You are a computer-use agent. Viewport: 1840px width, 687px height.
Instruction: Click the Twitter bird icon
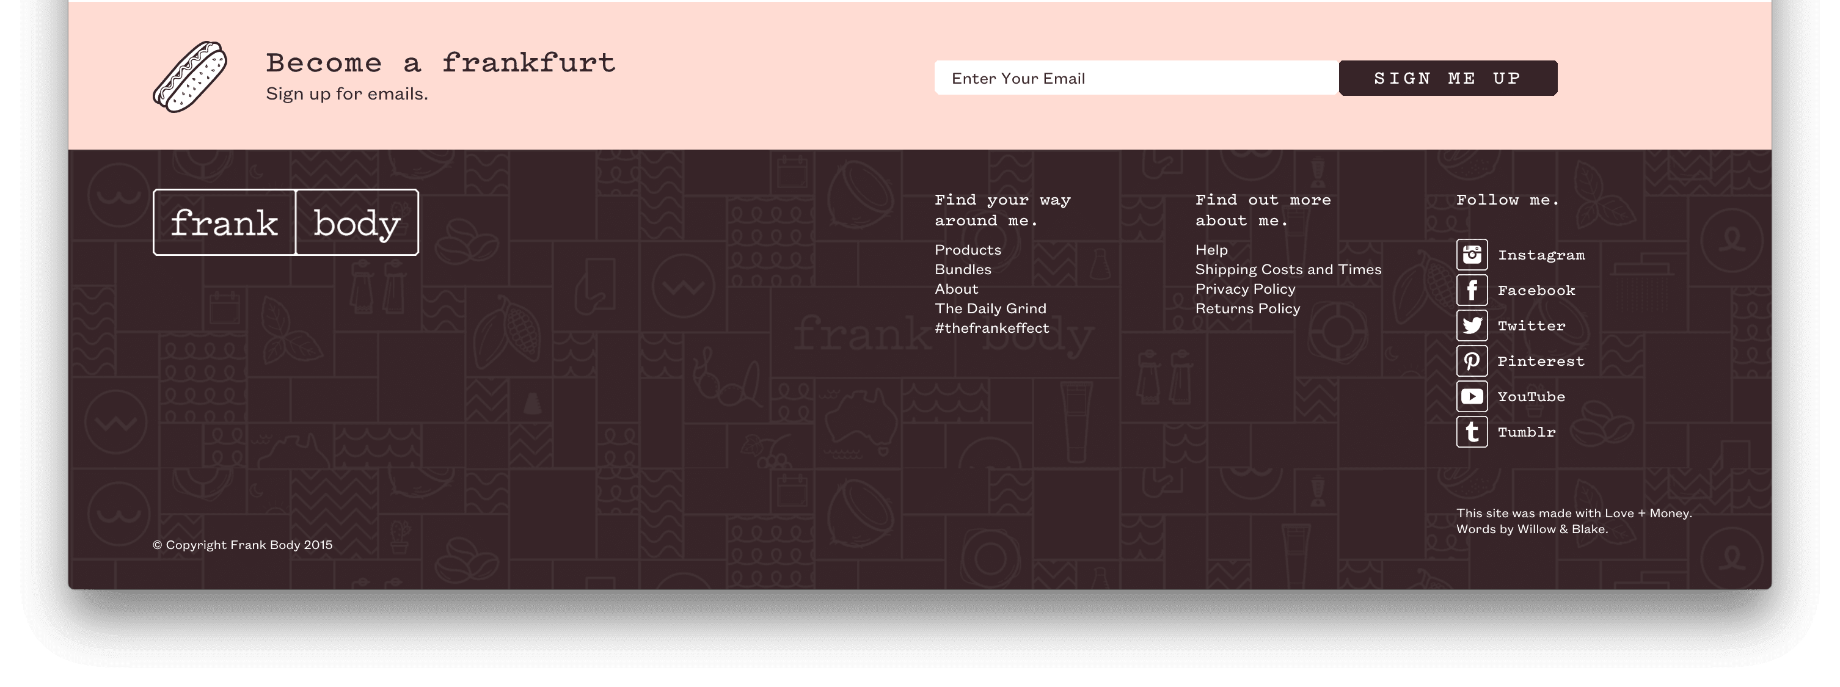pos(1472,325)
